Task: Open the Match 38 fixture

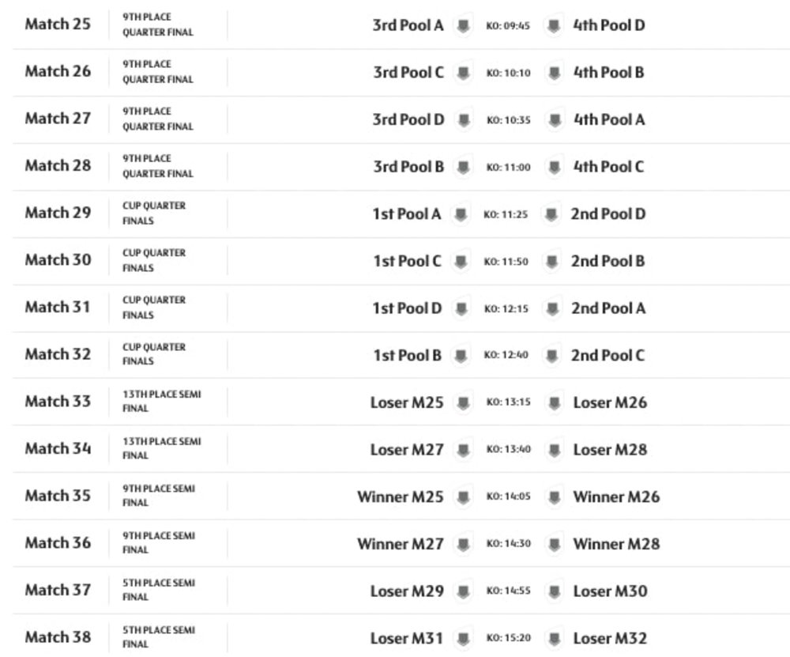Action: [x=58, y=636]
